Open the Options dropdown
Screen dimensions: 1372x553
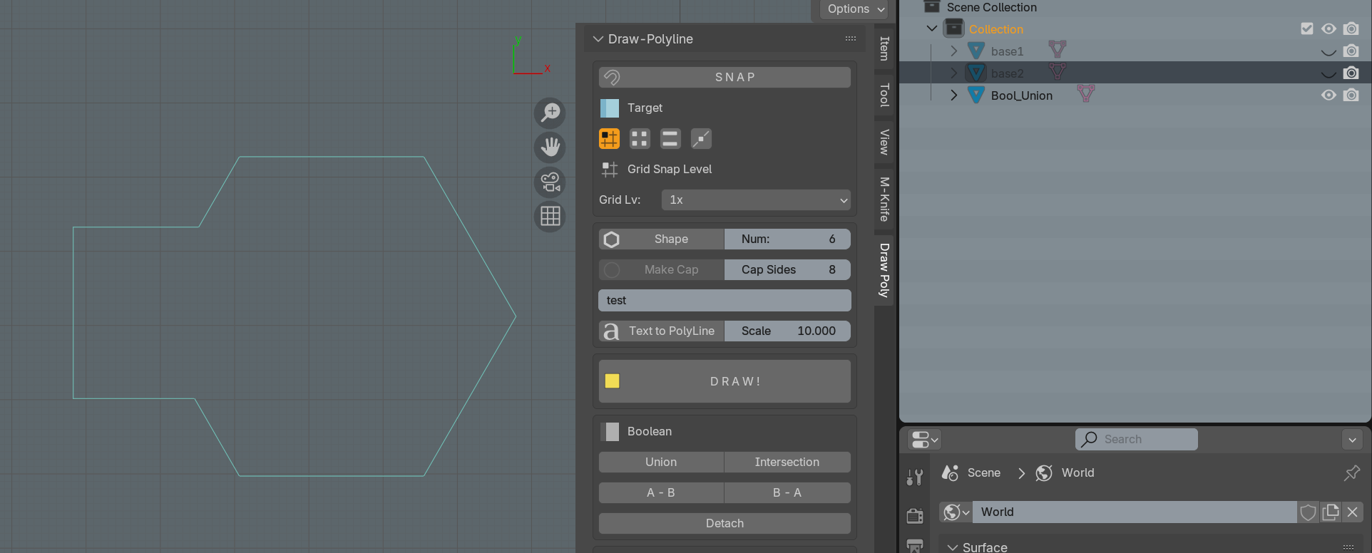855,9
